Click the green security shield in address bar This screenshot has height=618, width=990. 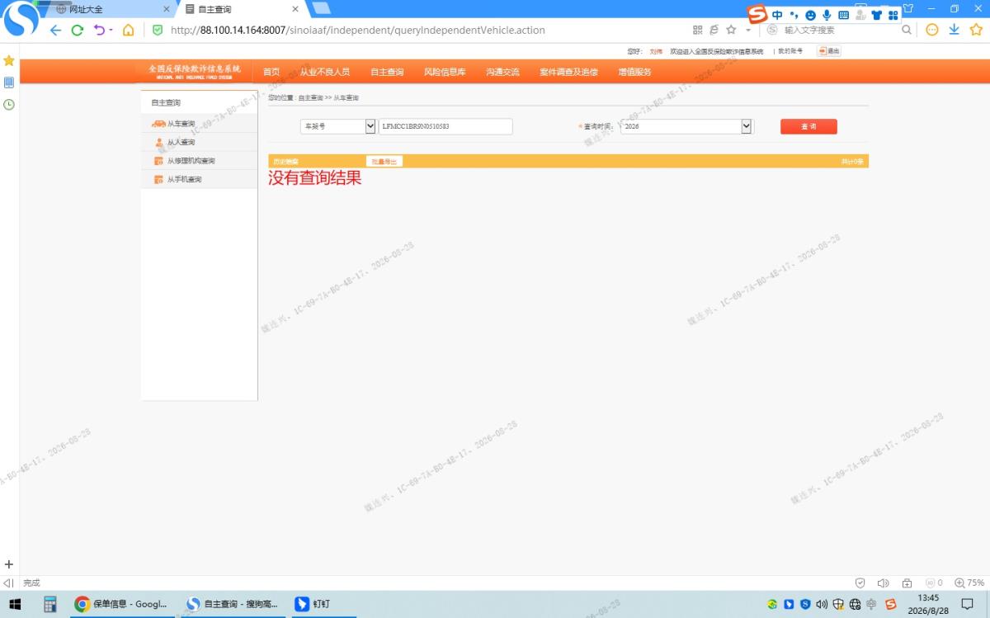pyautogui.click(x=158, y=30)
